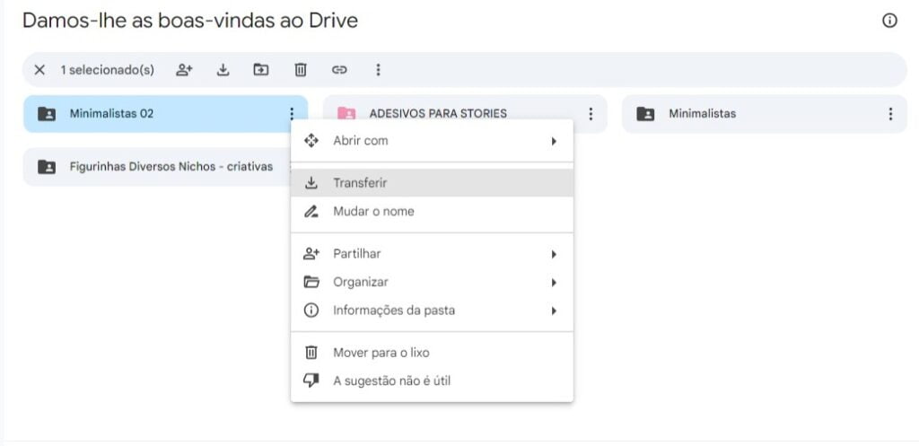Open the three-dot menu for Minimalistas folder
This screenshot has width=919, height=446.
point(889,114)
